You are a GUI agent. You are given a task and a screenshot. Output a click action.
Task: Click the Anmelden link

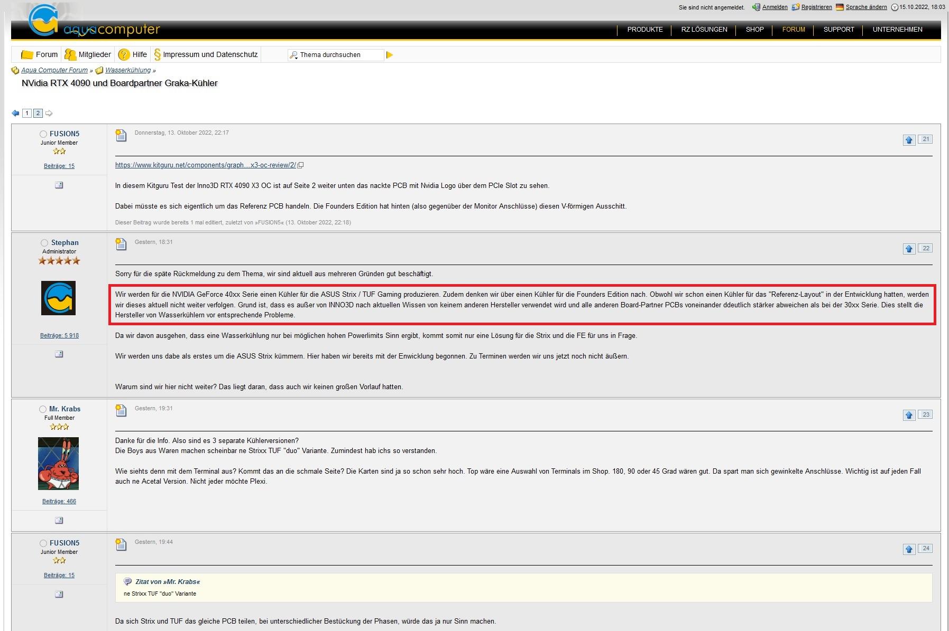click(775, 7)
